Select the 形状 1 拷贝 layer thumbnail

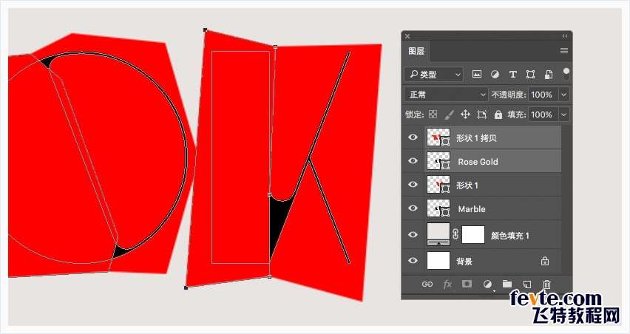click(x=438, y=137)
